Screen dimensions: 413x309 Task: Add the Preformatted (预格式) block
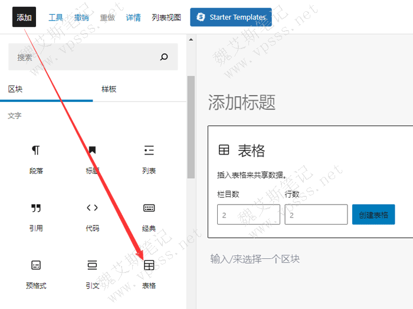36,275
